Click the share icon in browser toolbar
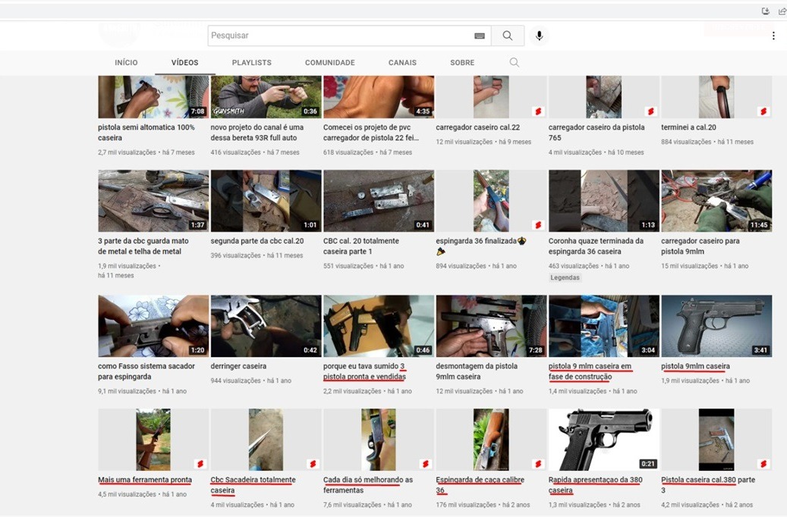The width and height of the screenshot is (787, 517). pyautogui.click(x=782, y=11)
